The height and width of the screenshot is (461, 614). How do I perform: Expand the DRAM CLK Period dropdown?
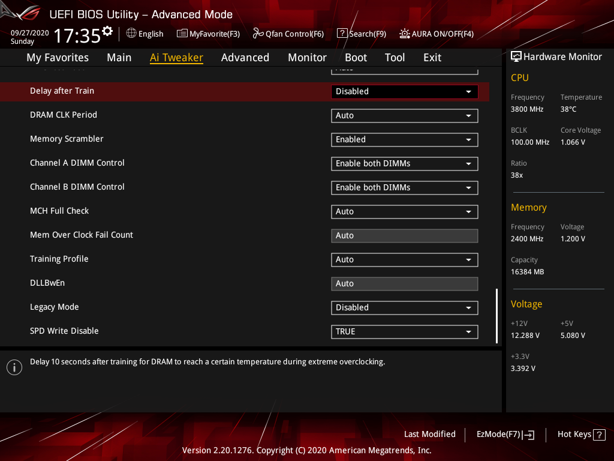pos(405,116)
